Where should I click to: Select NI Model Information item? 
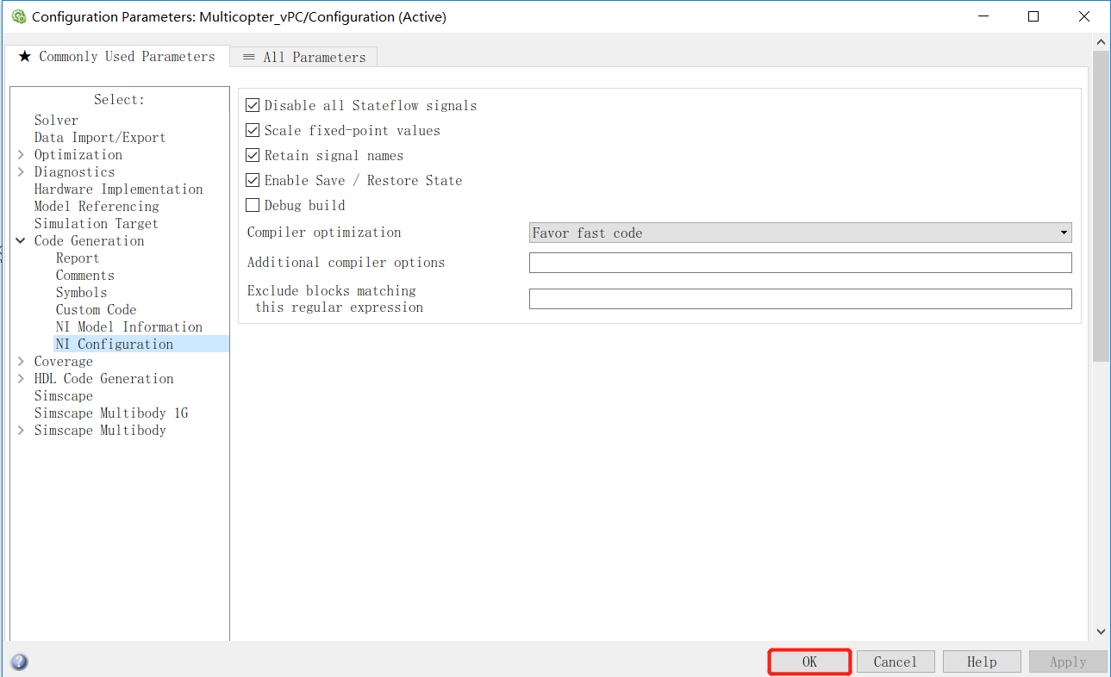click(129, 327)
